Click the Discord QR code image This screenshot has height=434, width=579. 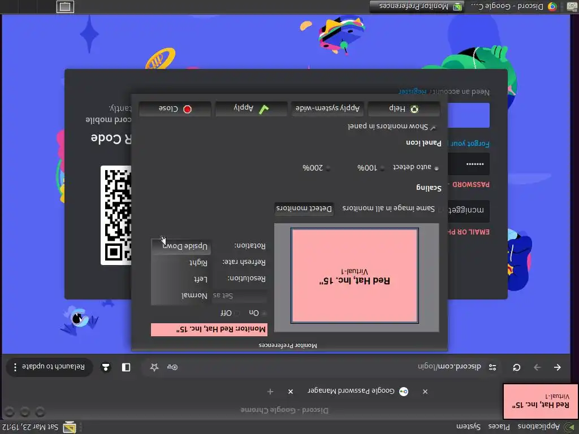[116, 215]
